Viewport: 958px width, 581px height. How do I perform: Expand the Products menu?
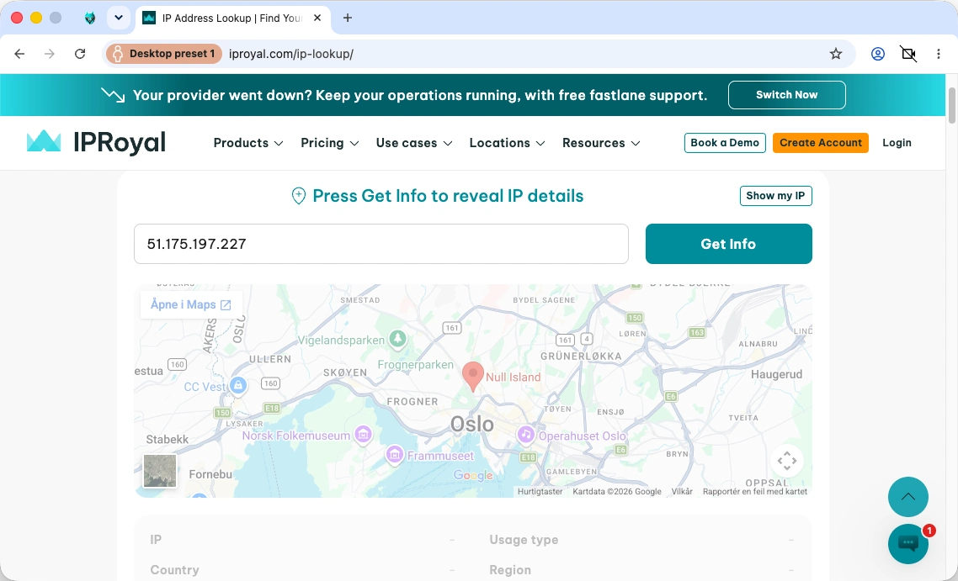(x=248, y=143)
